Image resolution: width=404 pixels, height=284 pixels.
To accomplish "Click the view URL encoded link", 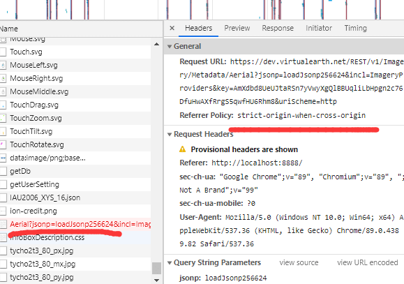I will (x=368, y=262).
